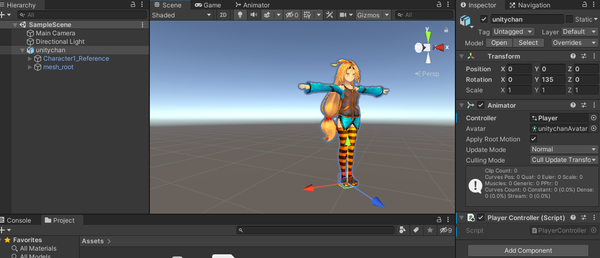Toggle 2D view mode in Scene
Screen dimensions: 600x258
tap(223, 15)
